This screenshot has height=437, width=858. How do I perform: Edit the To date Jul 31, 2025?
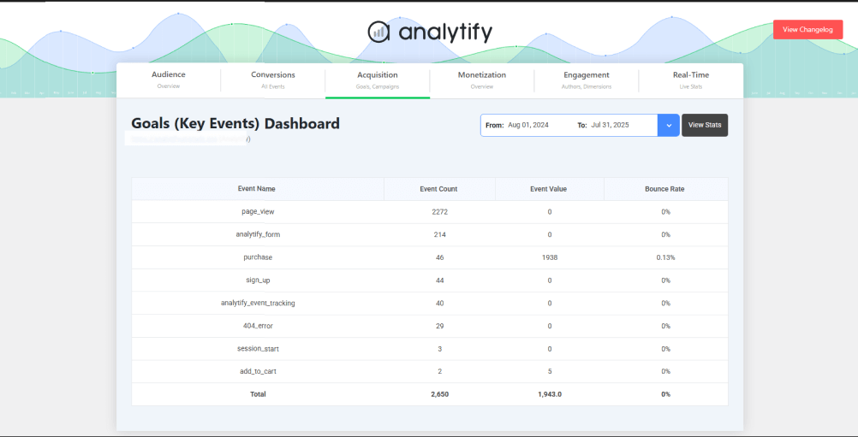(x=611, y=125)
